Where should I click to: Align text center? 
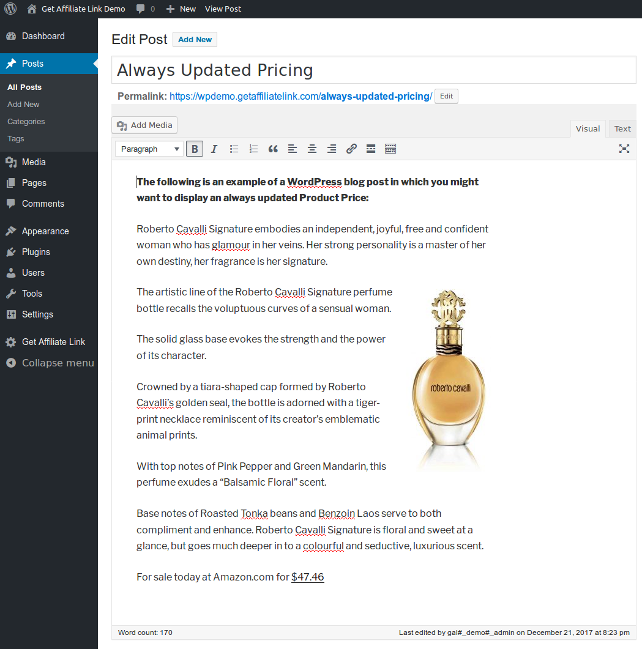pyautogui.click(x=312, y=149)
